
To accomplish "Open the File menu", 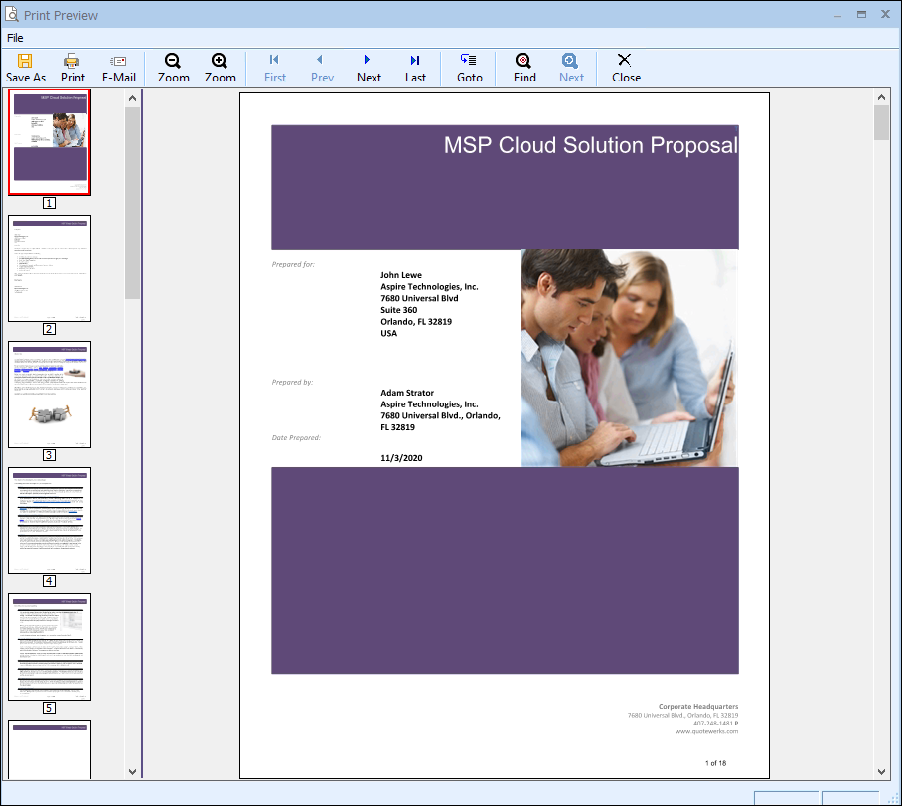I will click(x=15, y=38).
